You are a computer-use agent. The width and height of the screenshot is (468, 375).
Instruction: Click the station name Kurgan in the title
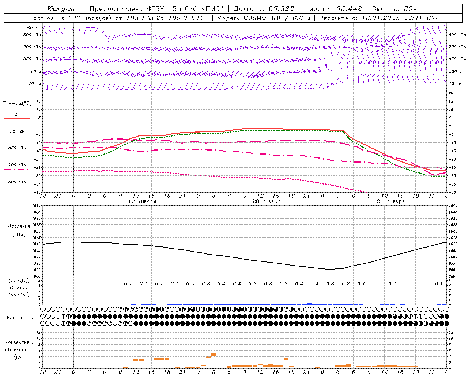tap(61, 9)
